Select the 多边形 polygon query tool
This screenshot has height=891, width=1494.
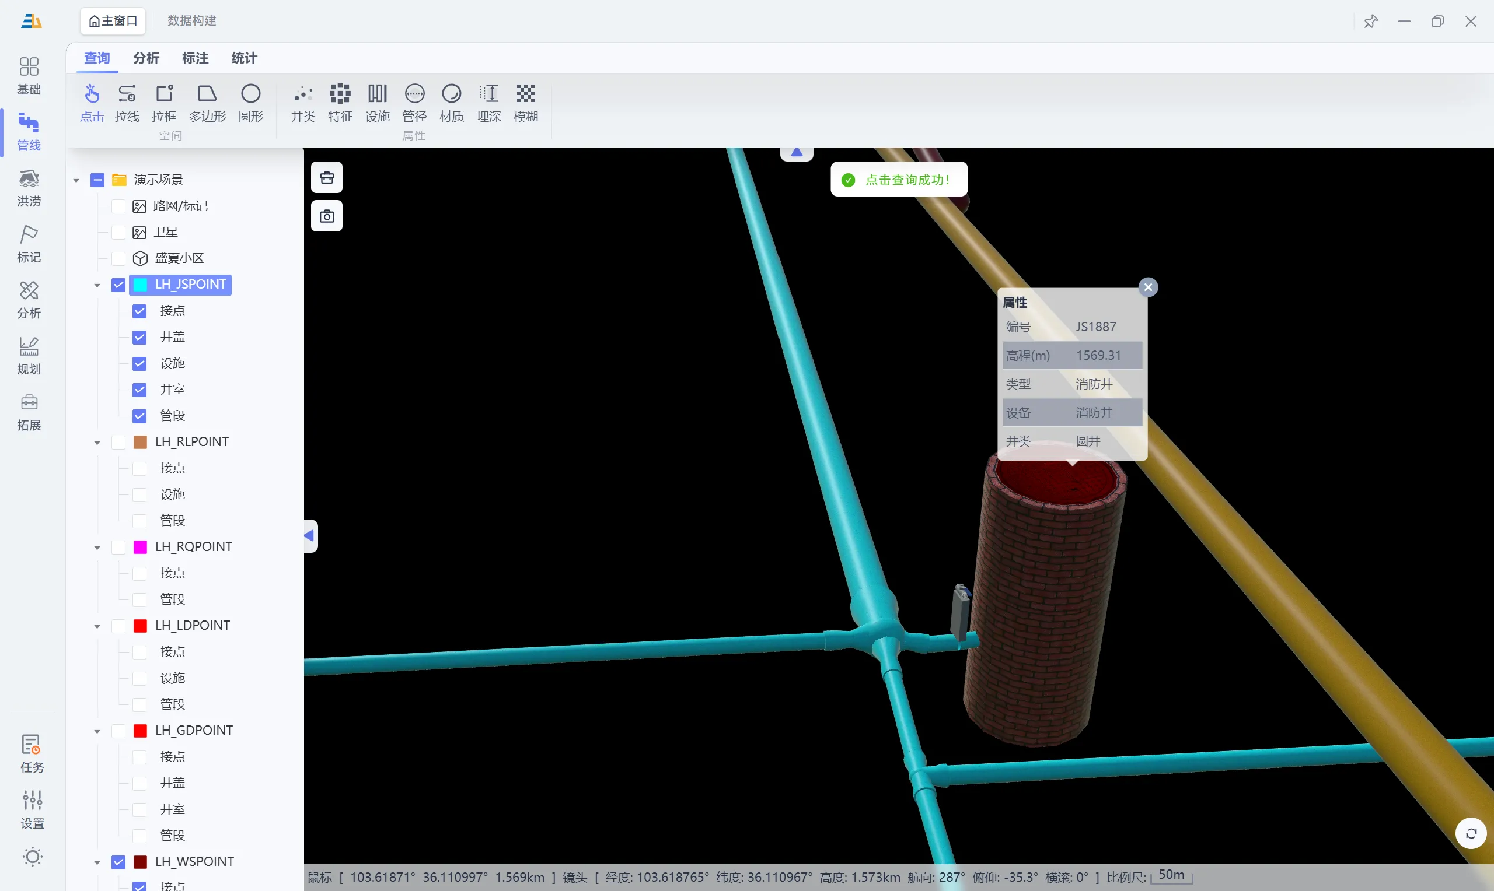[207, 103]
